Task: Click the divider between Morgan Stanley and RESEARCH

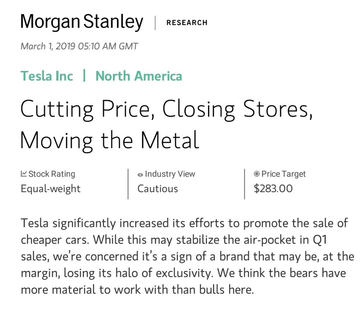Action: pos(155,22)
